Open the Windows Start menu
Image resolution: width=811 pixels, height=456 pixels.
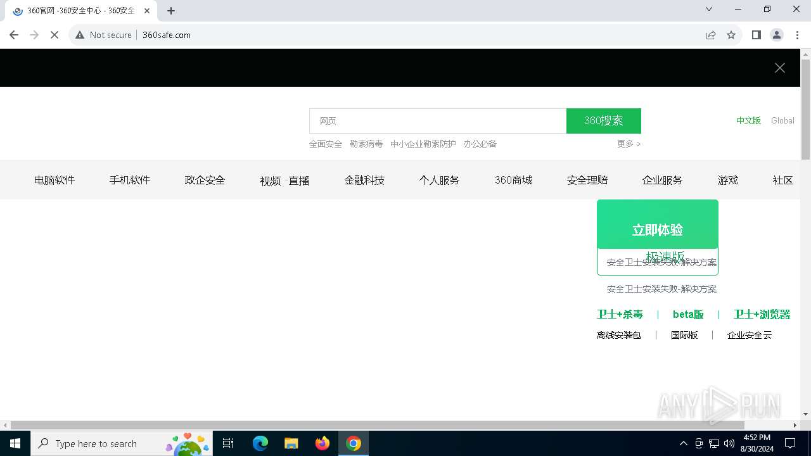[x=15, y=443]
